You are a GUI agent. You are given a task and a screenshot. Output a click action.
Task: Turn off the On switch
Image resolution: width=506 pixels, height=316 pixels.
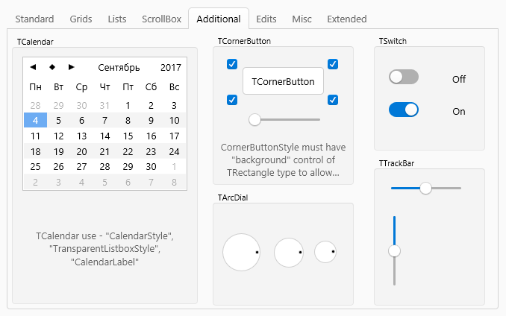click(x=404, y=110)
